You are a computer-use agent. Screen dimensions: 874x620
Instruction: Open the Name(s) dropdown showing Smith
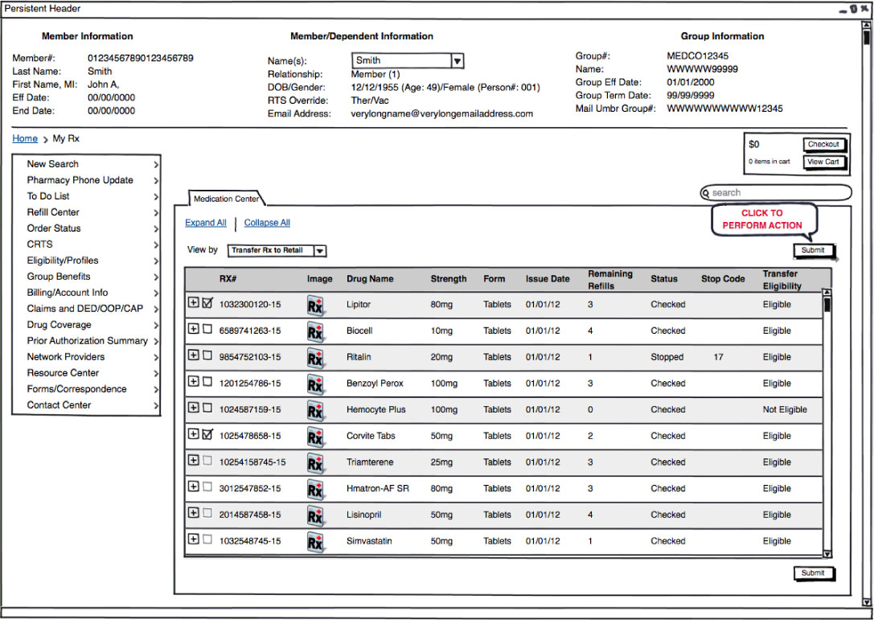pos(408,61)
